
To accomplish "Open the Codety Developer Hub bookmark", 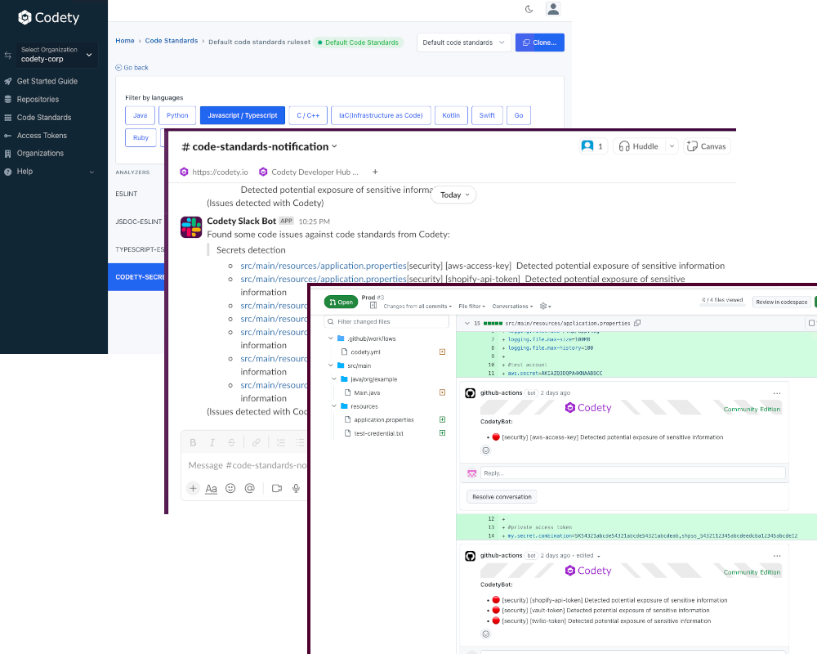I will [x=309, y=172].
